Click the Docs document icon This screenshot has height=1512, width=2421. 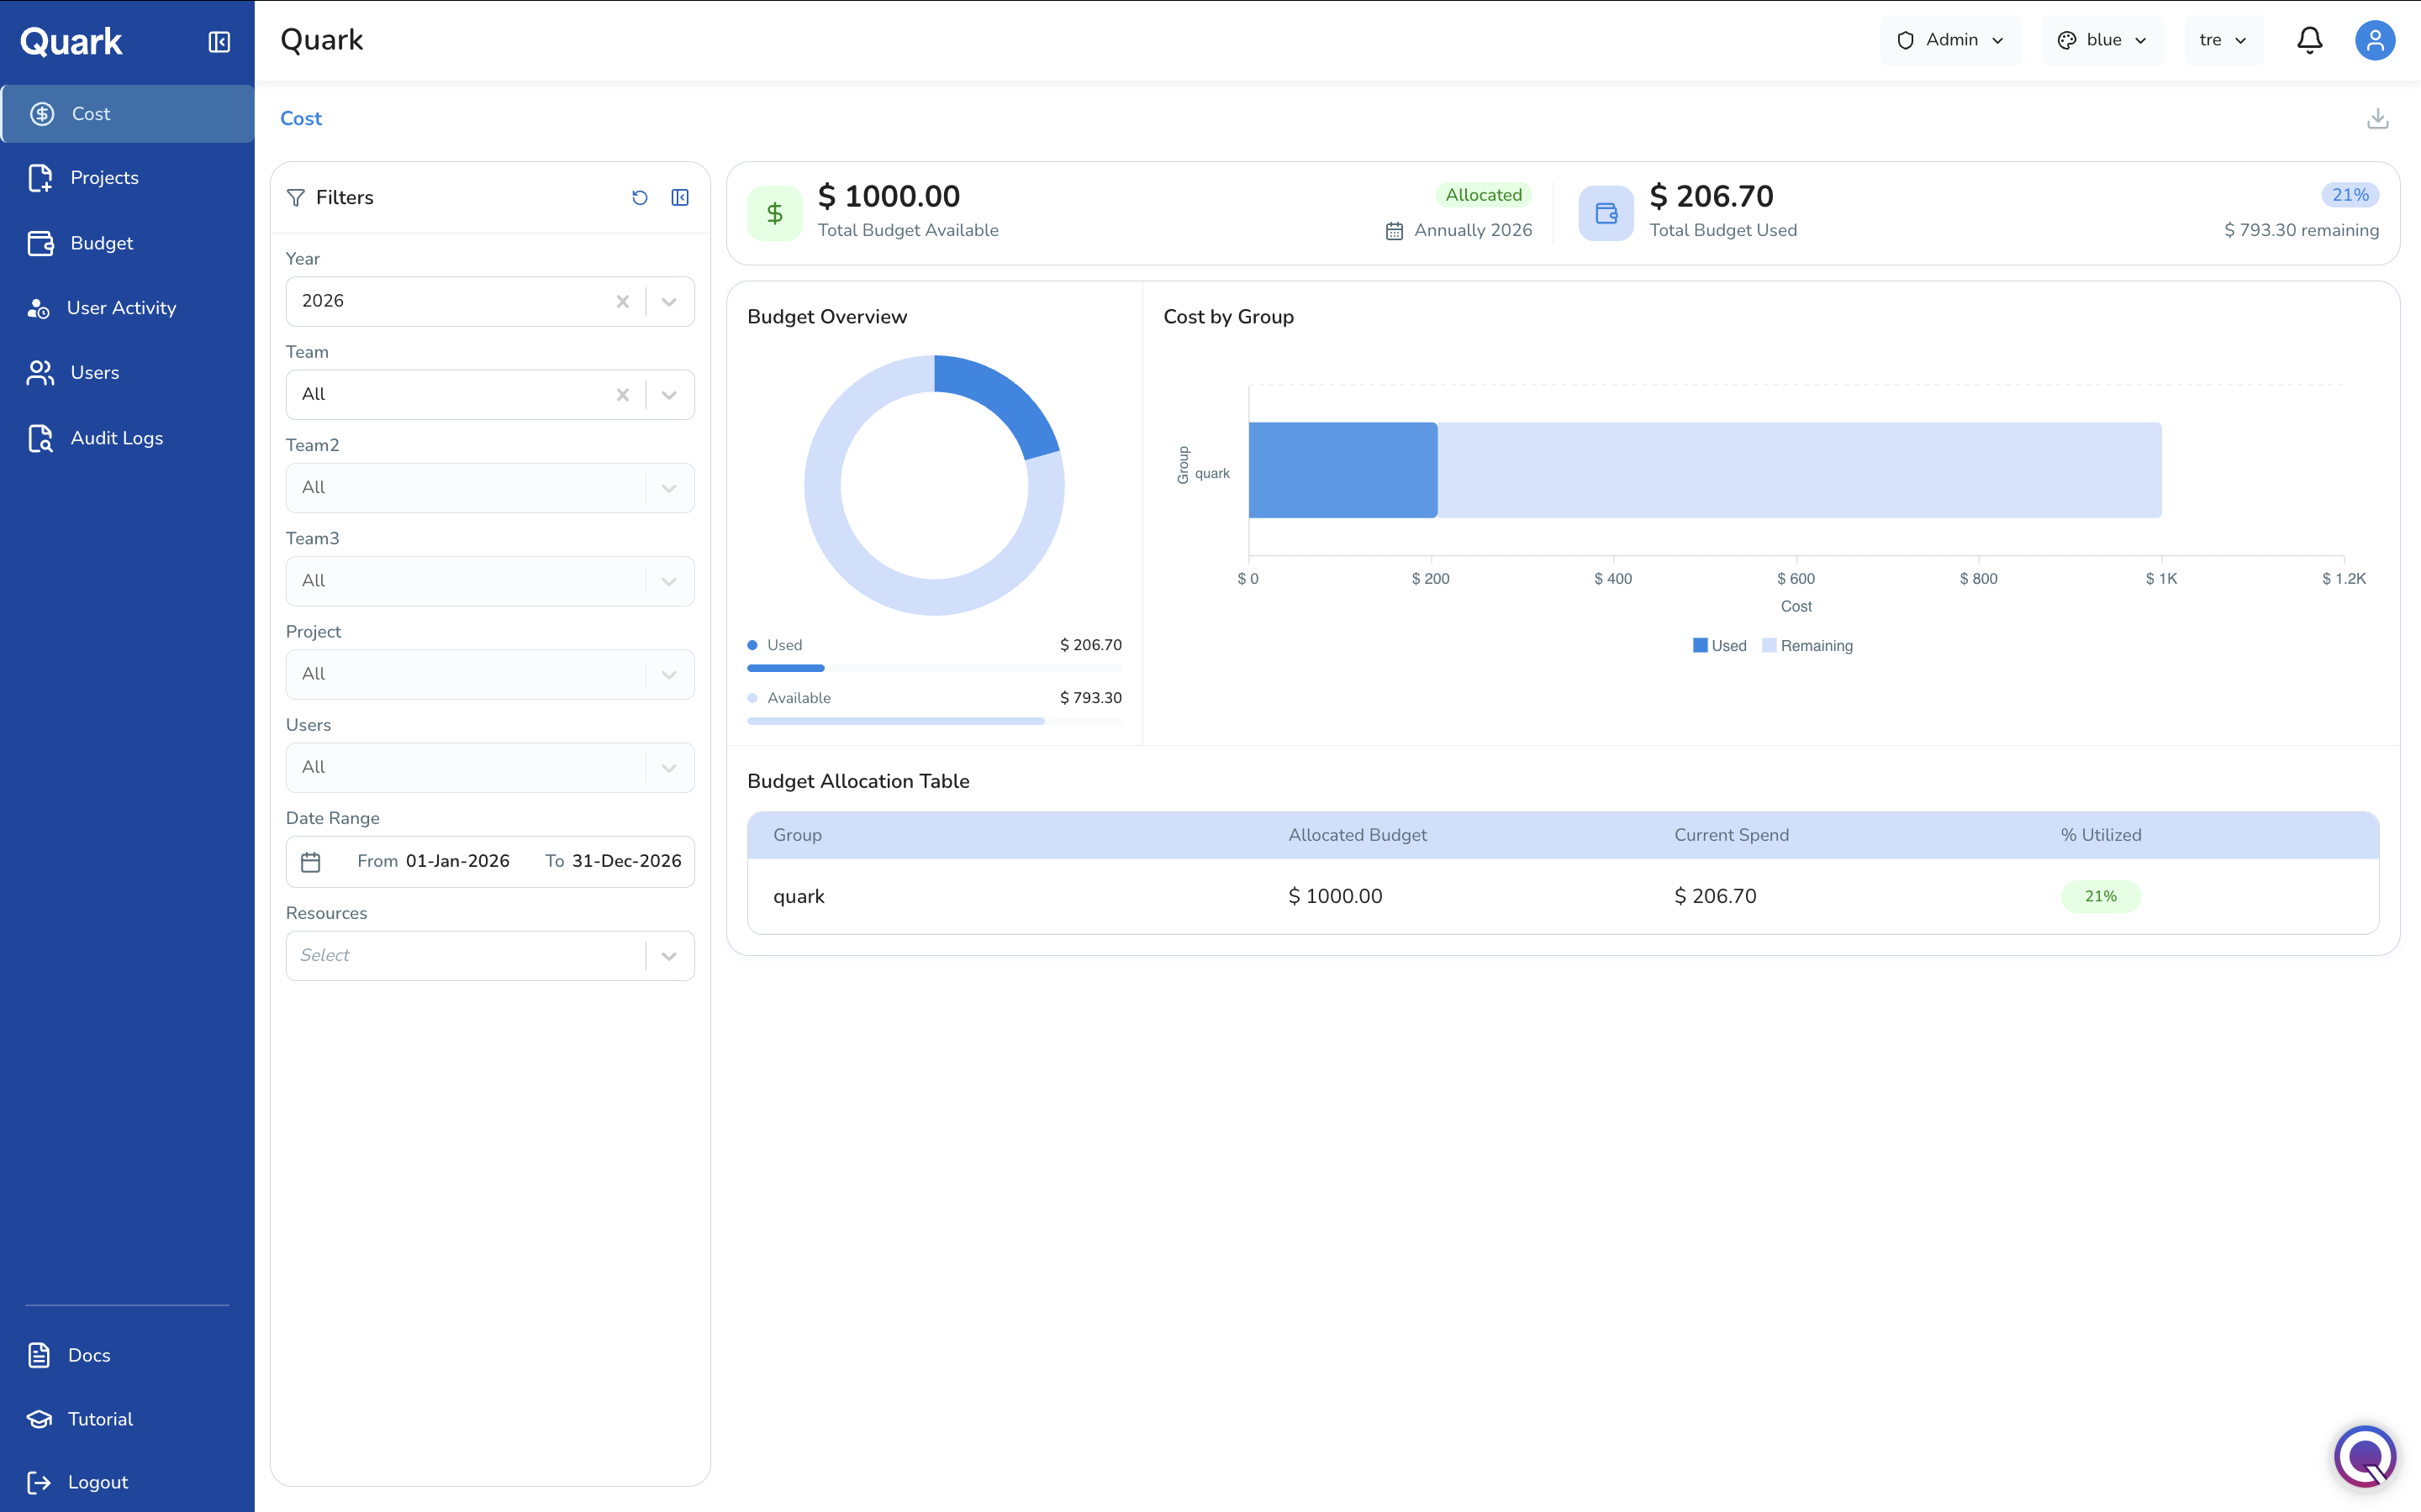coord(39,1355)
